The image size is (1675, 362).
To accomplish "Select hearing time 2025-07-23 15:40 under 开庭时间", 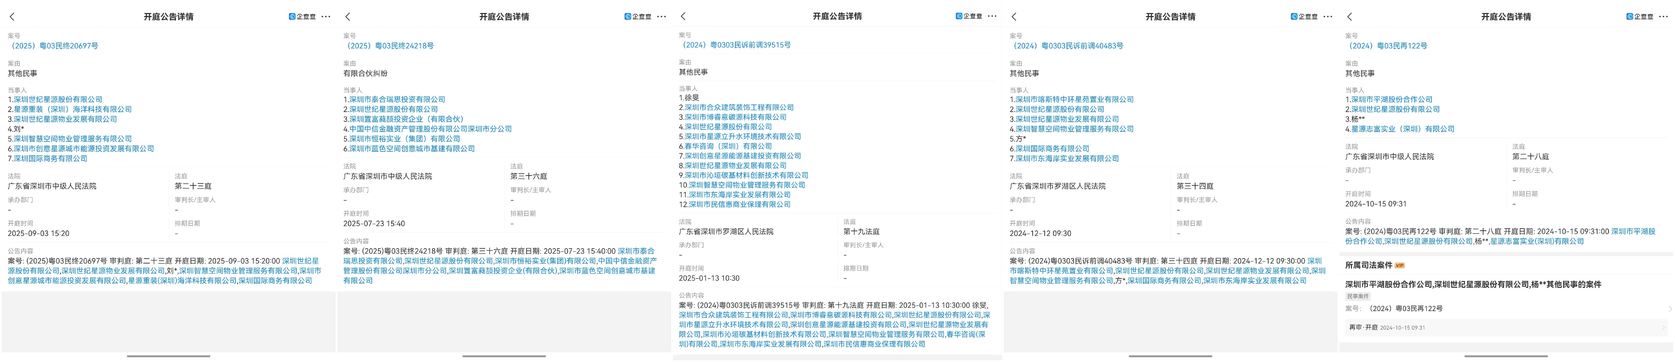I will tap(374, 224).
